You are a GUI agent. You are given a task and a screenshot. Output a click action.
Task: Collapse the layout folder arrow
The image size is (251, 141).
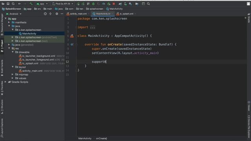[13, 67]
